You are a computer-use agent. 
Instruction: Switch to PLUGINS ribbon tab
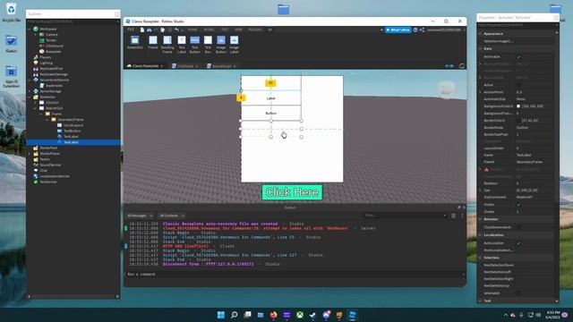coord(255,30)
